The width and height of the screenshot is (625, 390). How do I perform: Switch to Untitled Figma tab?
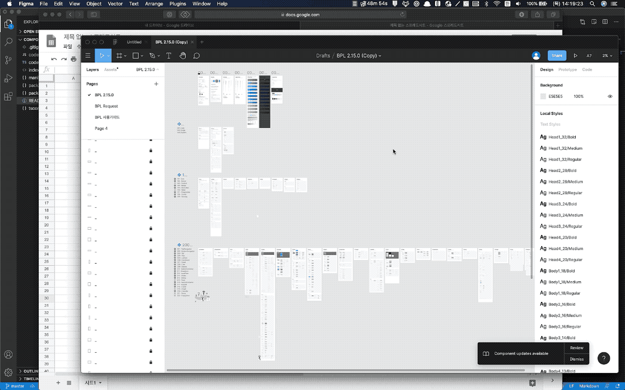[134, 42]
